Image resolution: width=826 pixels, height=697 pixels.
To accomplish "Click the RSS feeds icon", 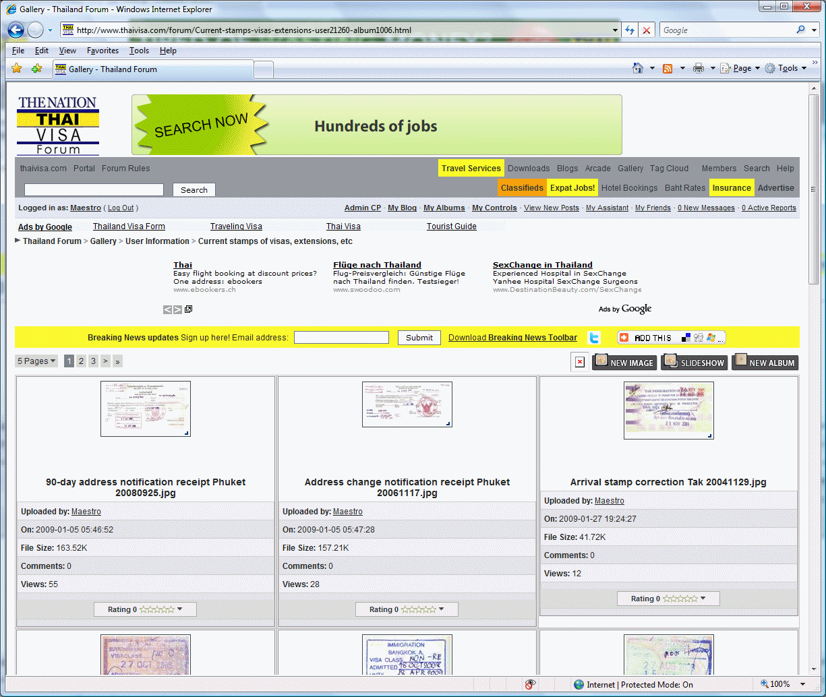I will (668, 68).
